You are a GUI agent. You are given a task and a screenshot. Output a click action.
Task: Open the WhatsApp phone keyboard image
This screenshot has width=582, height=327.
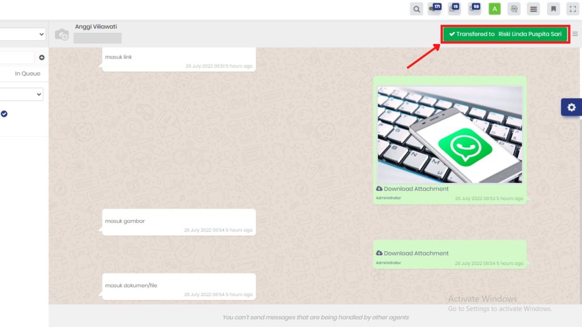coord(450,134)
